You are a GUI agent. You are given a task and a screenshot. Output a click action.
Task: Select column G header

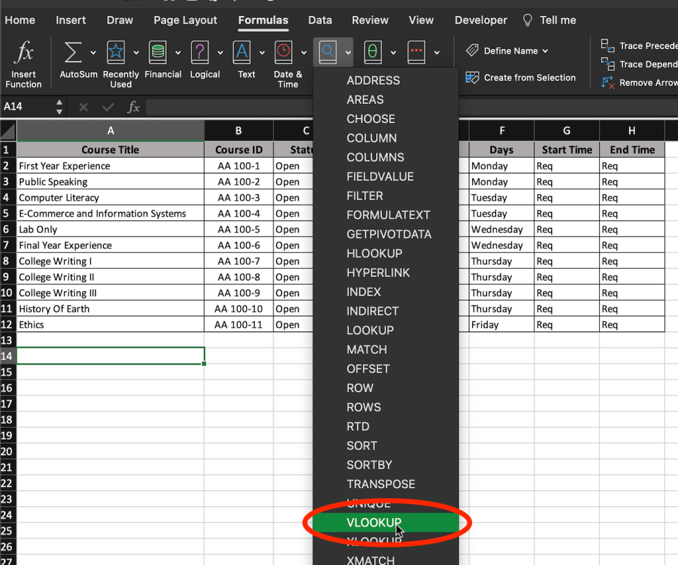tap(567, 130)
